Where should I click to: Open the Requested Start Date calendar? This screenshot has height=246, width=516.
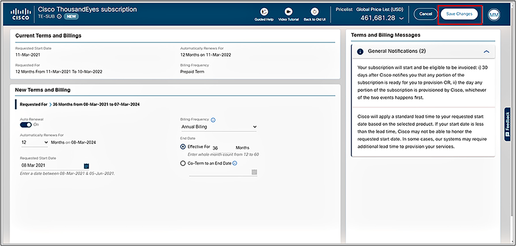coord(86,166)
